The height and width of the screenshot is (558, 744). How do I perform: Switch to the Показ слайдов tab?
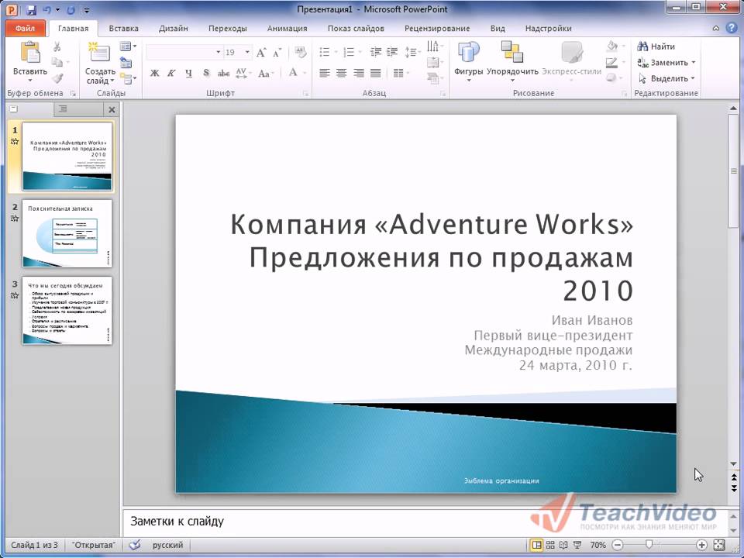point(356,28)
